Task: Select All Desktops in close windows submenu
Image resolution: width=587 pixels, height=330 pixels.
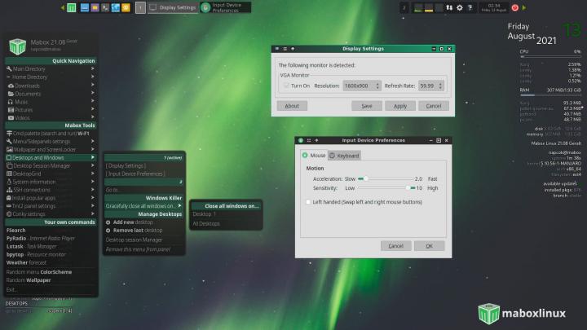Action: (x=206, y=223)
